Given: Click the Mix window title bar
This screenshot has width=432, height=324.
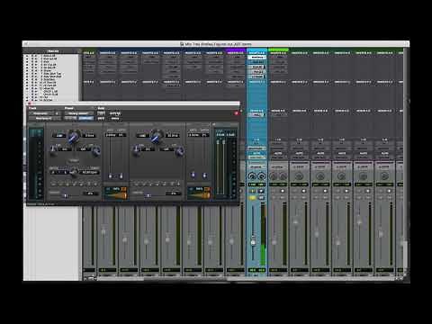Looking at the screenshot, I should (216, 44).
